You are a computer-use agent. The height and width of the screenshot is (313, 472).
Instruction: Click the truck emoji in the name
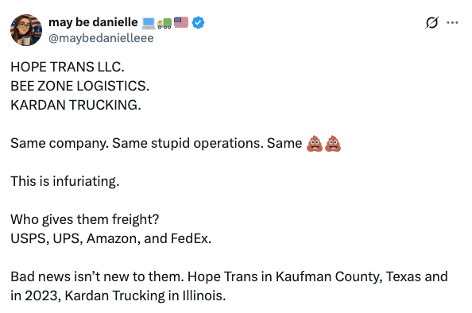[164, 23]
